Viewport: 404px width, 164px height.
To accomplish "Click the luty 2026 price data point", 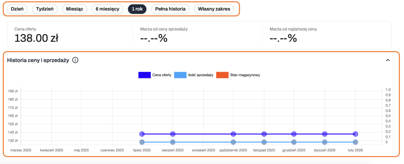I will click(x=355, y=134).
